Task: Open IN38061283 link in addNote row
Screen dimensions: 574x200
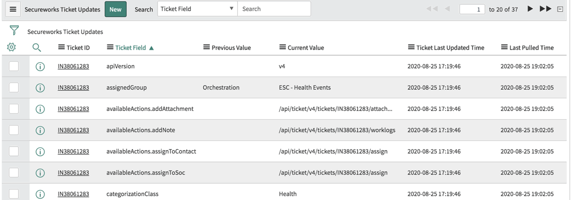Action: pos(73,130)
